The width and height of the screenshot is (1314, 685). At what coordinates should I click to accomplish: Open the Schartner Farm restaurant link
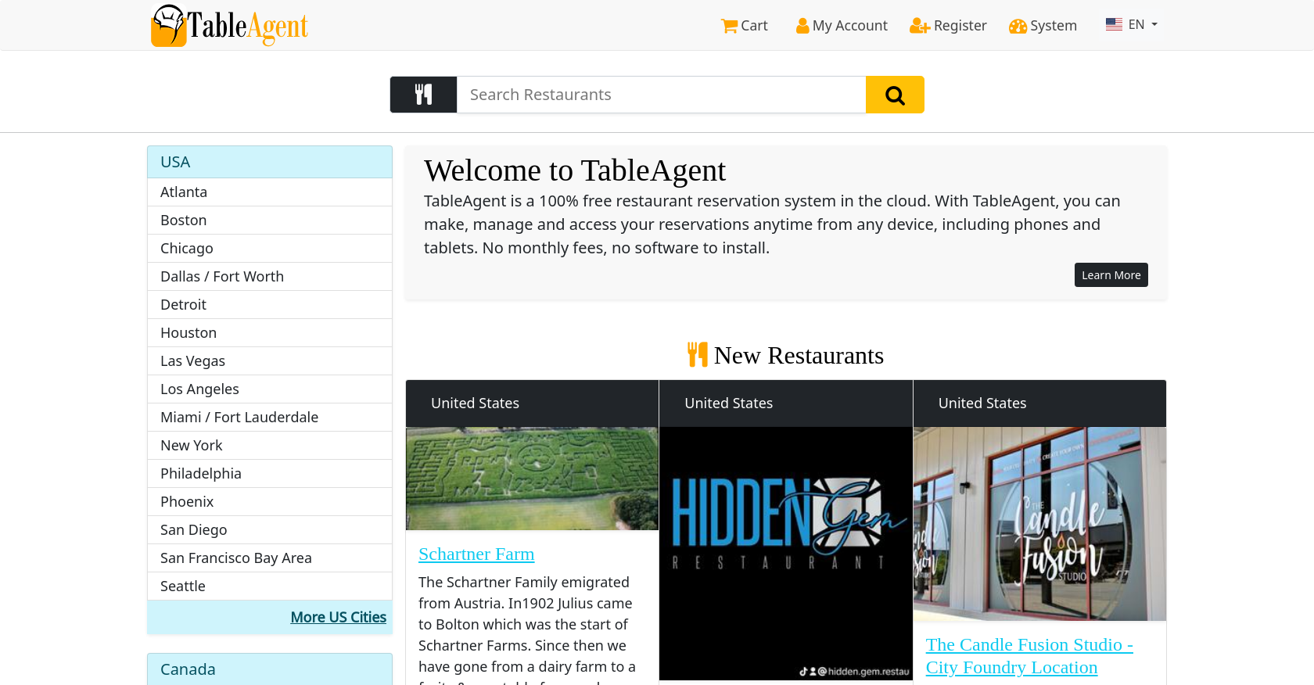pyautogui.click(x=476, y=554)
